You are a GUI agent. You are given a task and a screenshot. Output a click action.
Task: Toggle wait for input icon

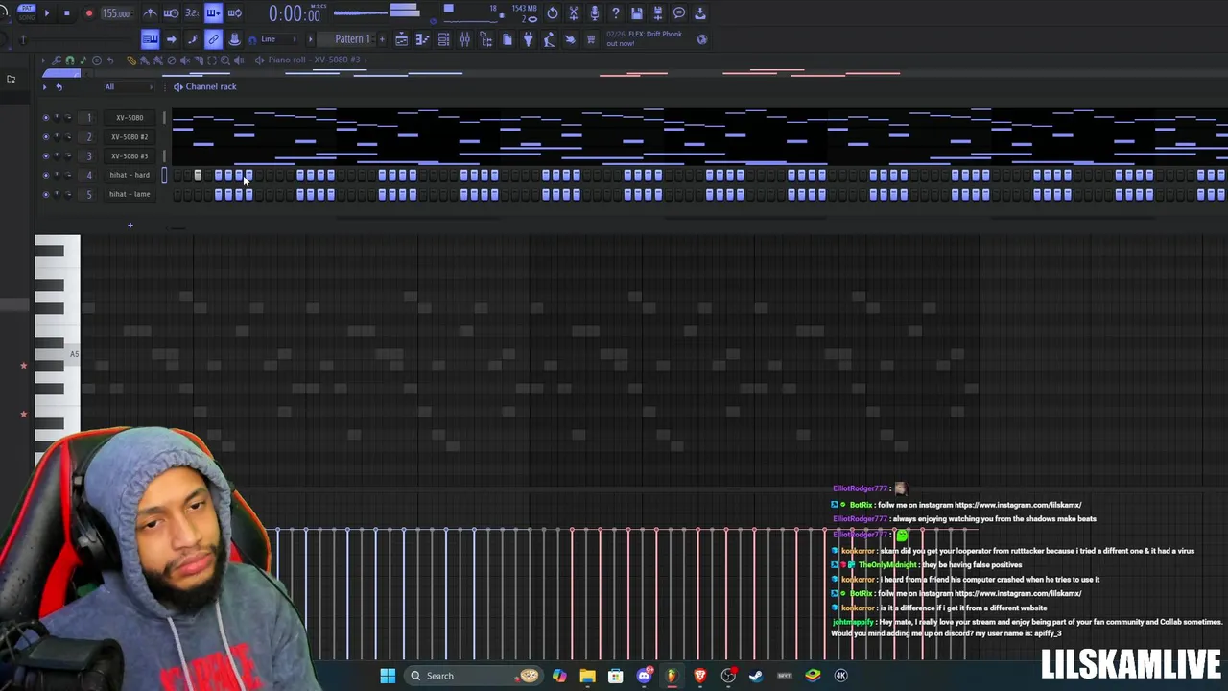point(171,13)
